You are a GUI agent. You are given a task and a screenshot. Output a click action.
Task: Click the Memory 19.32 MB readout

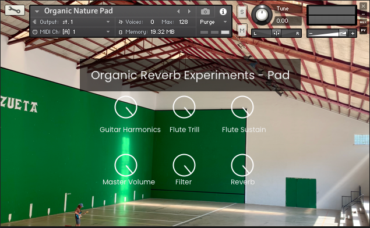click(163, 32)
